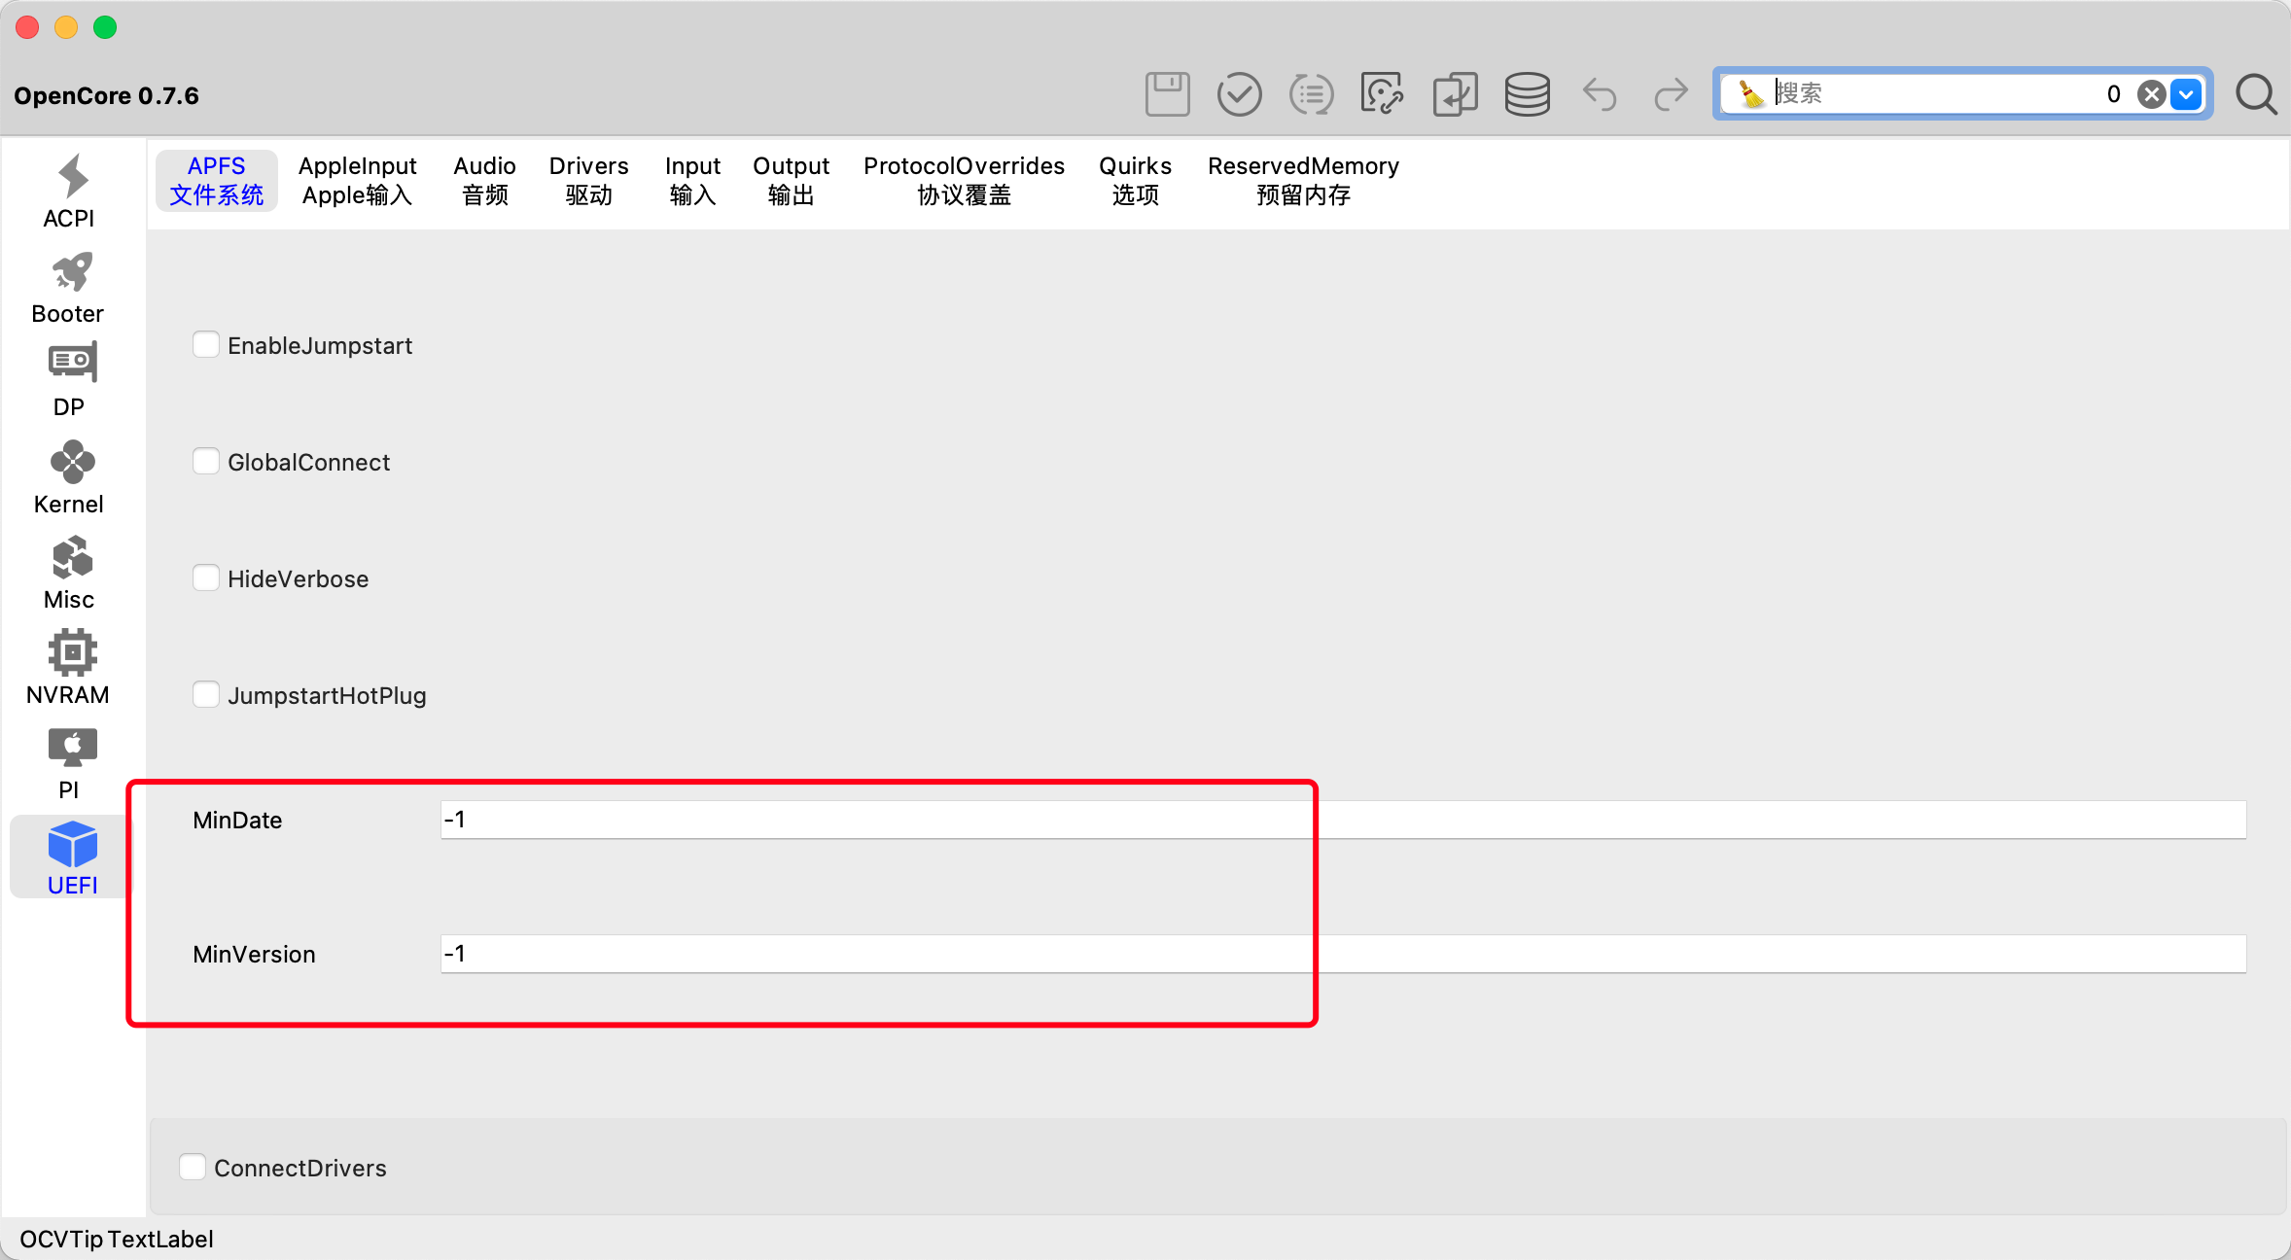Expand the search field dropdown arrow
Screen dimensions: 2291x1260
pyautogui.click(x=2186, y=94)
